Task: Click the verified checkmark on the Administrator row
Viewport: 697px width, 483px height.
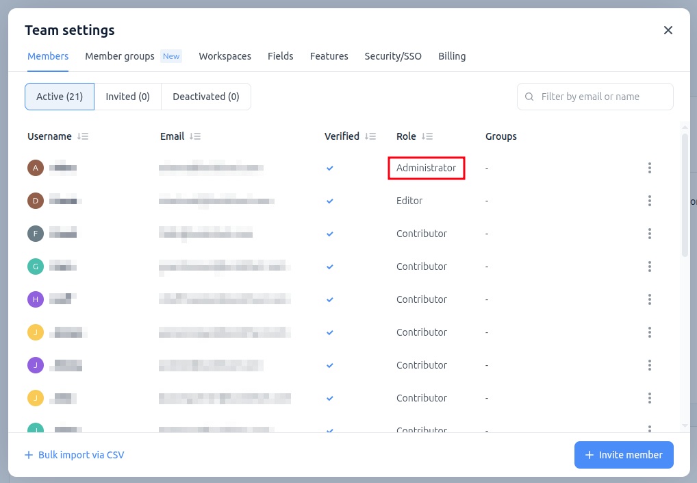Action: point(329,168)
